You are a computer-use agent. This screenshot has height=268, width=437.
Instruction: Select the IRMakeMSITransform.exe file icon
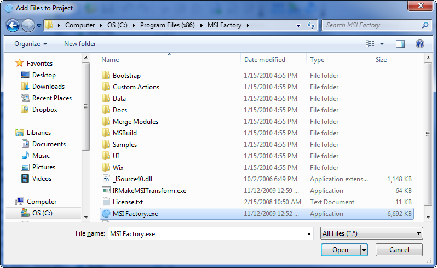[x=106, y=191]
